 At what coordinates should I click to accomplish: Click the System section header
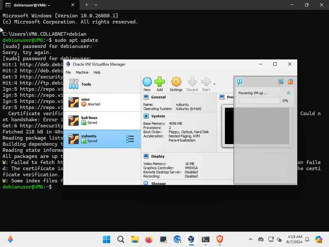click(x=158, y=116)
